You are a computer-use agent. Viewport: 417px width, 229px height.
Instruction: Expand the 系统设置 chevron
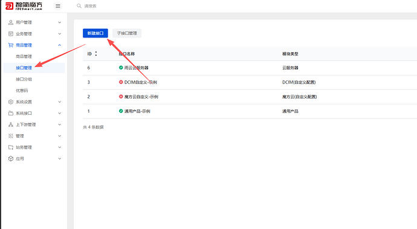pyautogui.click(x=60, y=102)
